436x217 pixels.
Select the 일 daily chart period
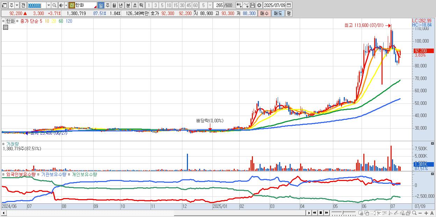pyautogui.click(x=101, y=6)
